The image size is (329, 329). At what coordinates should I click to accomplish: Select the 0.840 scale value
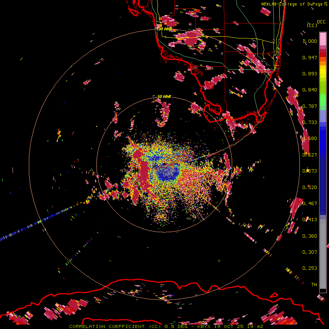310,90
